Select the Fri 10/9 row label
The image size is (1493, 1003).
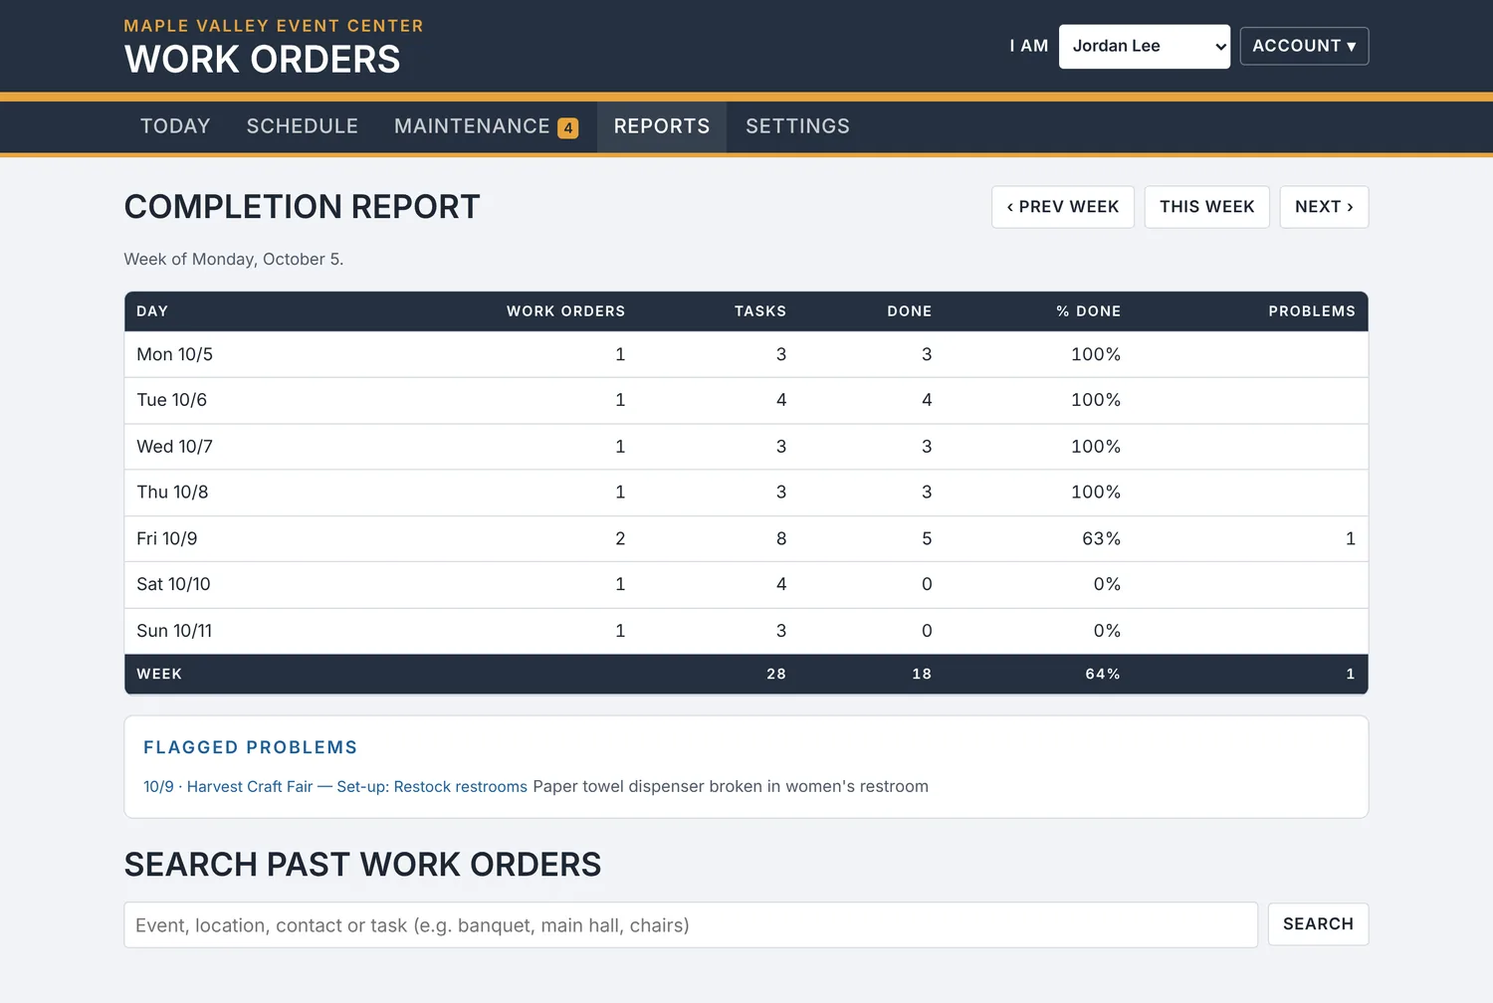click(167, 538)
